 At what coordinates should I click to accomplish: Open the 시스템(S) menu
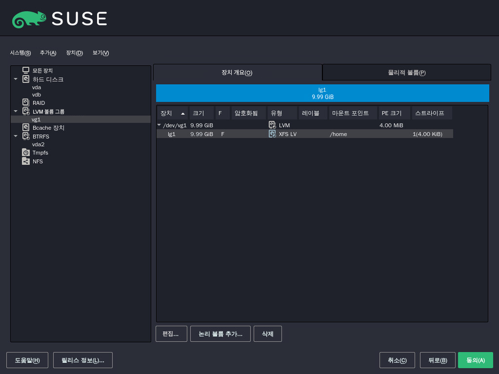pos(20,53)
